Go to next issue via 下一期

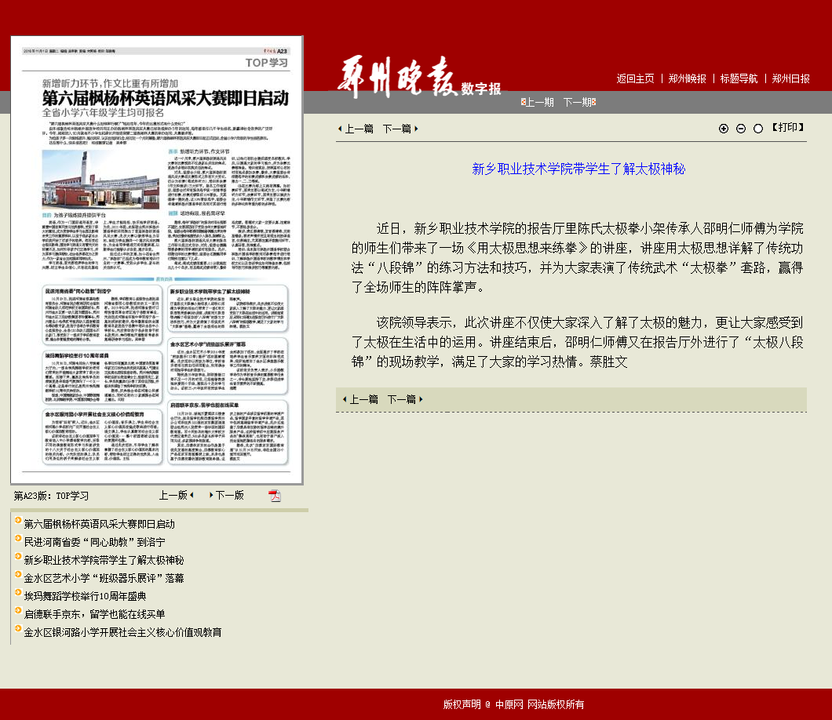pos(578,102)
